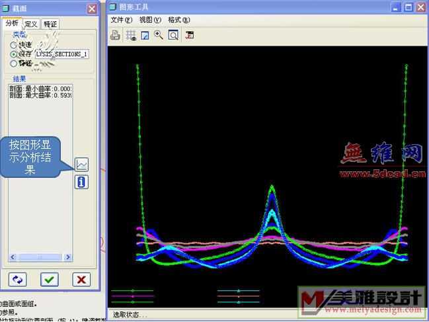This screenshot has height=322, width=429.
Task: Switch to the 特征 tab
Action: point(50,24)
